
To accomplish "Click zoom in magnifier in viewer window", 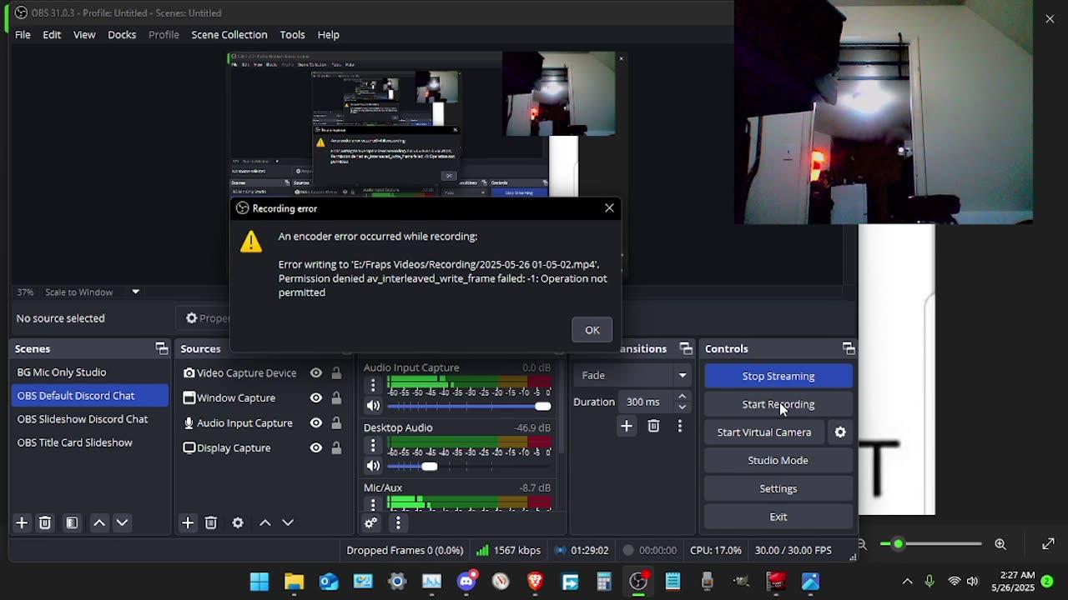I will pos(1000,544).
